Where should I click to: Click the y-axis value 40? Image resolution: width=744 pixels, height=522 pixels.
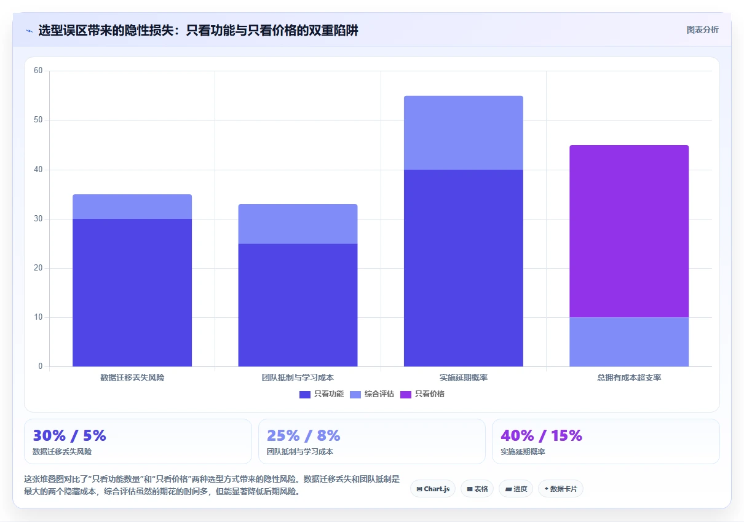(38, 170)
